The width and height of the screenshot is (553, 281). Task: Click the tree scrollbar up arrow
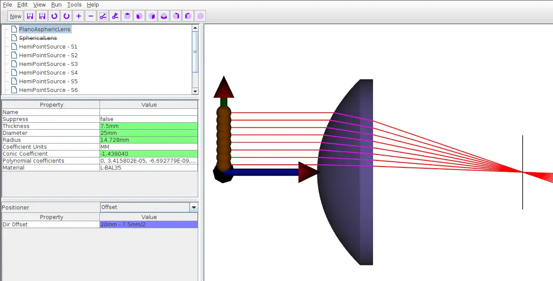195,28
